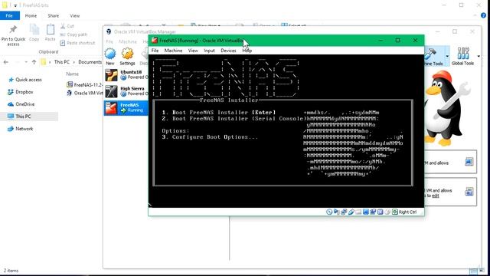Screen dimensions: 490x276
Task: Click the USB devices indicator icon
Action: point(351,212)
